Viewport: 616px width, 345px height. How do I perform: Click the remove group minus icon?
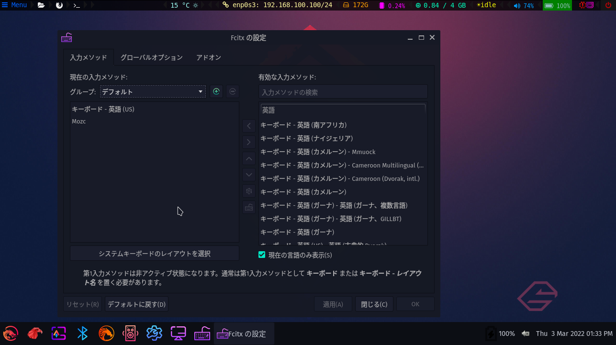[233, 91]
